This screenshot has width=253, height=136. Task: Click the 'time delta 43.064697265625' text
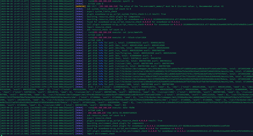click(x=122, y=113)
